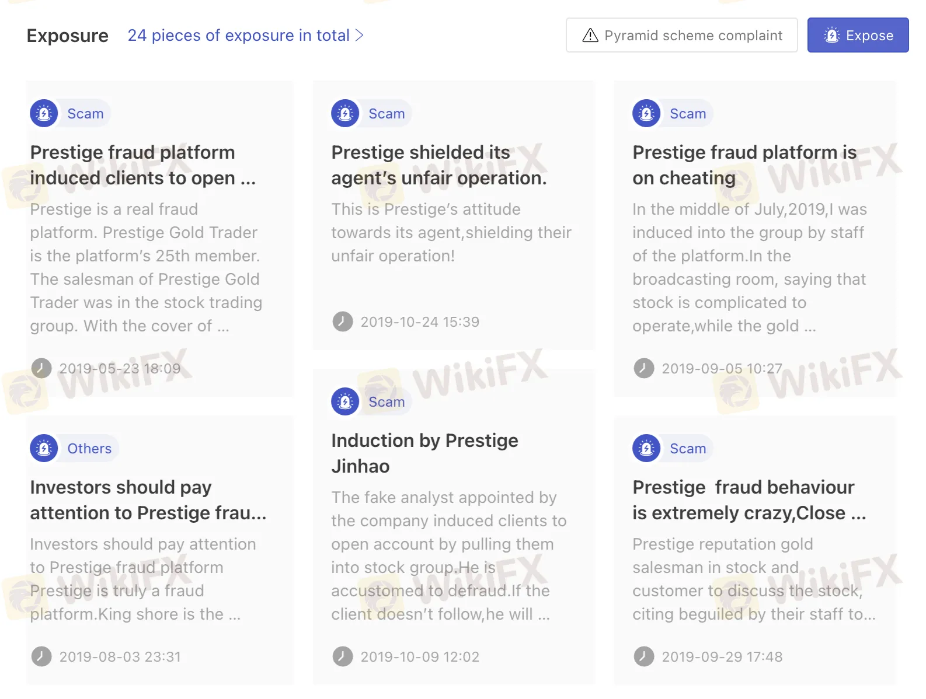This screenshot has width=926, height=699.
Task: Click the siren icon on the 'Induction by Prestige Jinhao' card
Action: (x=345, y=401)
